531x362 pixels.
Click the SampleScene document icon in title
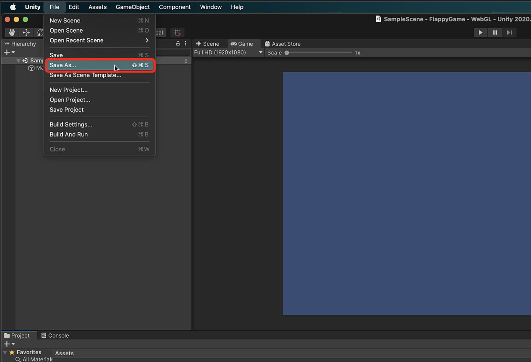[378, 19]
